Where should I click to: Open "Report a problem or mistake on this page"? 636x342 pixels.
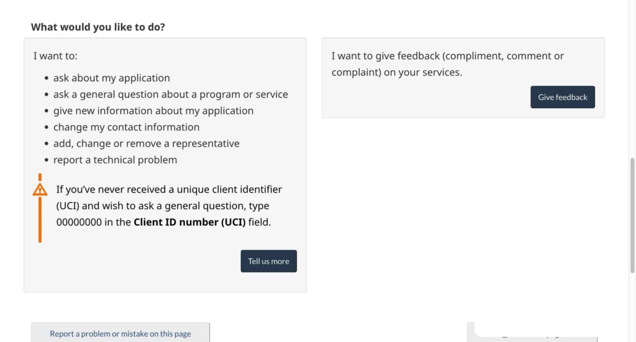pos(120,333)
